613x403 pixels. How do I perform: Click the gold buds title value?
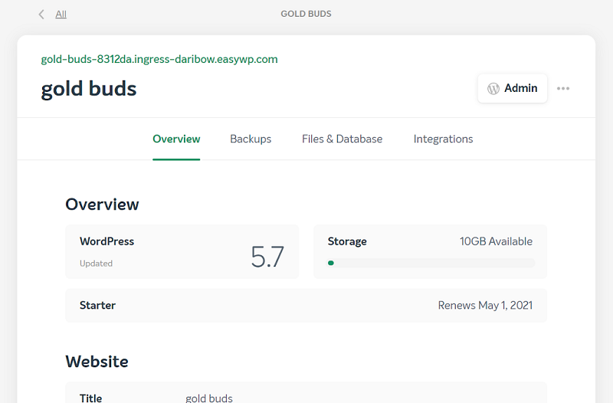coord(209,398)
